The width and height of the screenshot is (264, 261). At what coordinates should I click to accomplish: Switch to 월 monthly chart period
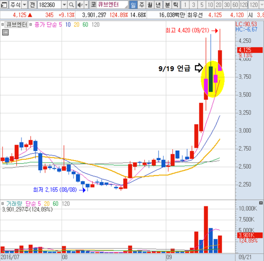pos(150,5)
